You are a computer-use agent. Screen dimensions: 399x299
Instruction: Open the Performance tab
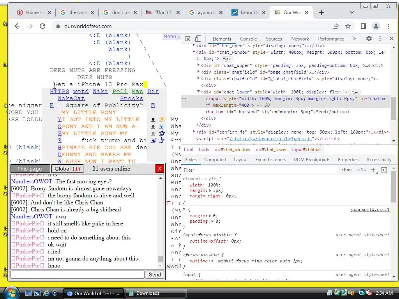click(331, 39)
